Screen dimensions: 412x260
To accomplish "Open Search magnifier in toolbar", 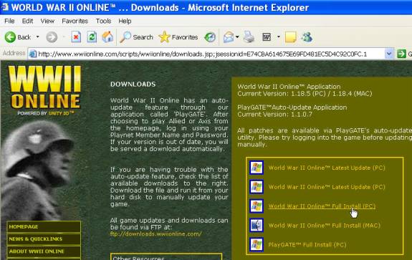I will (x=125, y=37).
